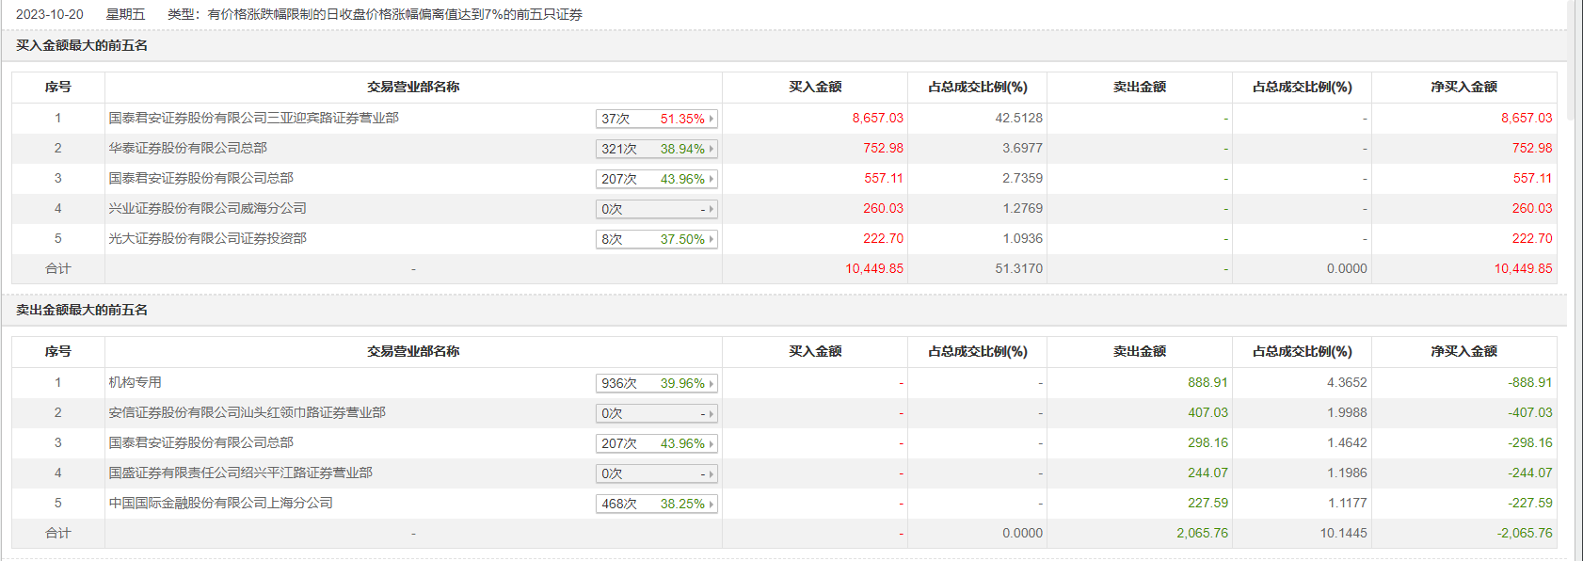Open 光大证券股份有限公司证券投资部 link
1583x561 pixels.
click(x=207, y=238)
